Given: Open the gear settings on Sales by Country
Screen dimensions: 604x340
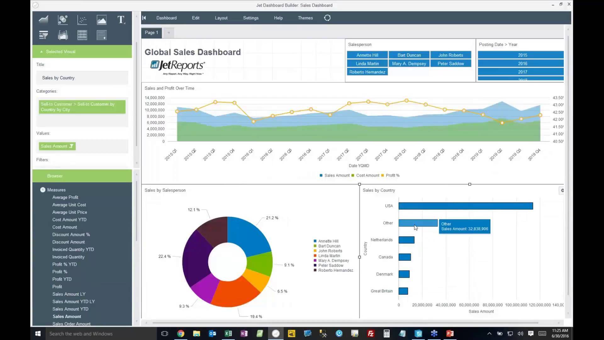Looking at the screenshot, I should tap(562, 190).
